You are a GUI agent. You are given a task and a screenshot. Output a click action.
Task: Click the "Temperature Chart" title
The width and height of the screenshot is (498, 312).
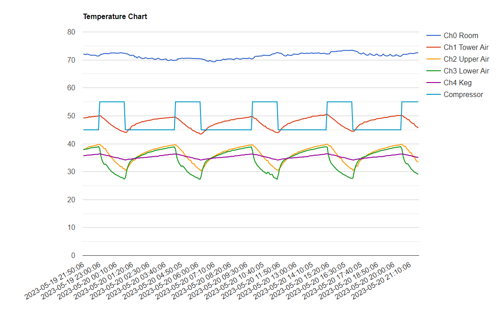pos(115,16)
